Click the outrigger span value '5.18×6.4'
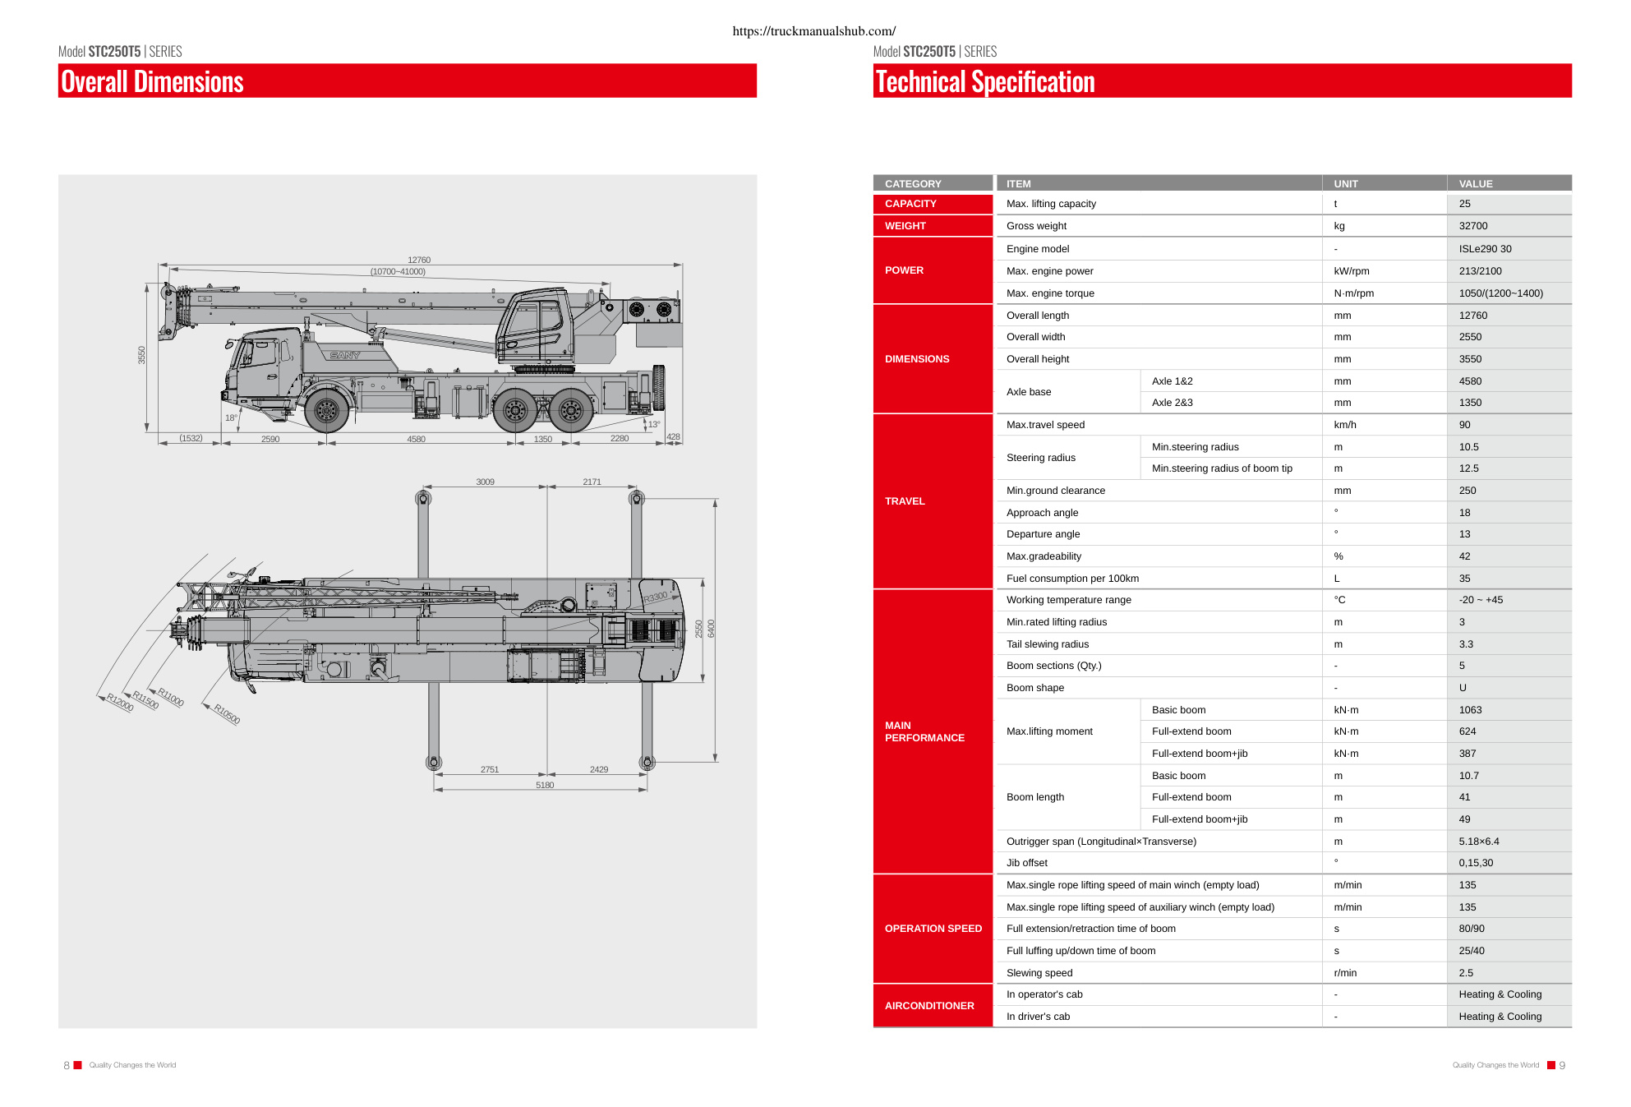1631x1107 pixels. coord(1479,842)
